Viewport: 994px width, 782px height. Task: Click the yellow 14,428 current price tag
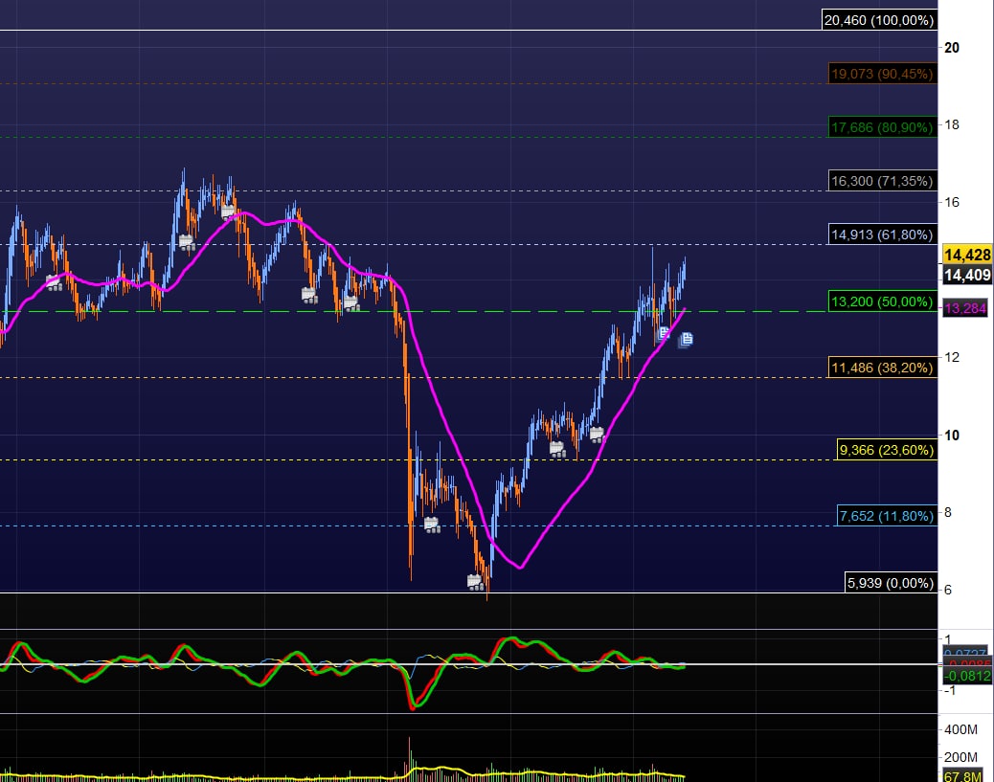click(x=965, y=255)
